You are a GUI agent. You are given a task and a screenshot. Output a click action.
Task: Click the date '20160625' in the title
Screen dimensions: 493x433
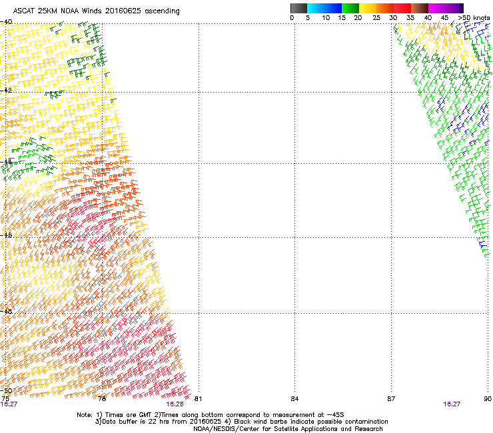coord(123,11)
